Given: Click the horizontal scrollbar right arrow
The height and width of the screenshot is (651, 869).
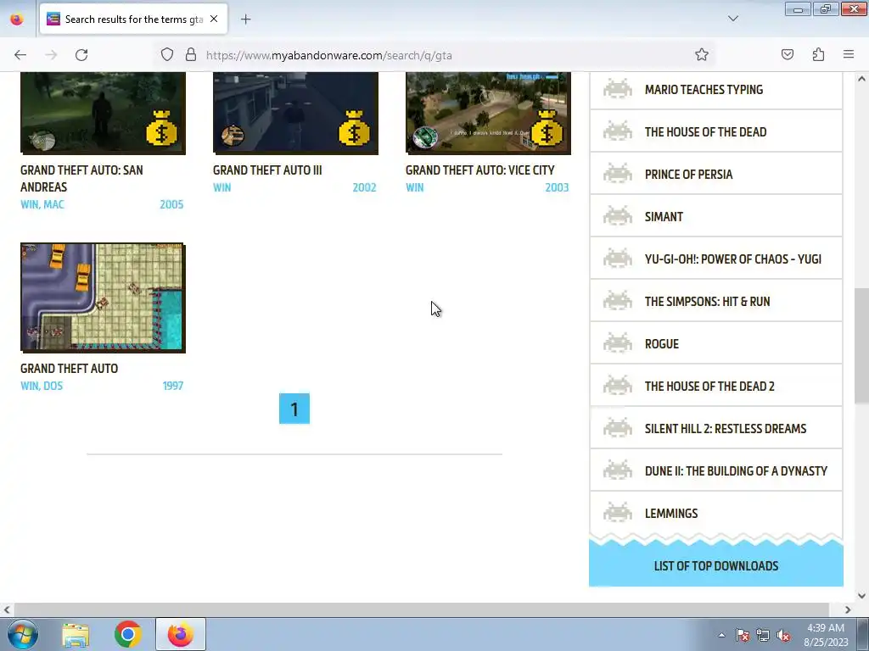Looking at the screenshot, I should [848, 609].
